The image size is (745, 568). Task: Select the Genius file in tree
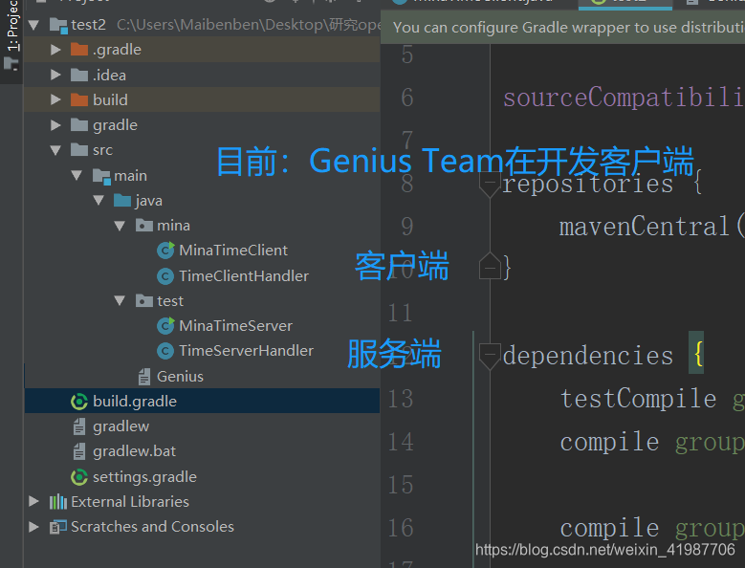pyautogui.click(x=180, y=377)
